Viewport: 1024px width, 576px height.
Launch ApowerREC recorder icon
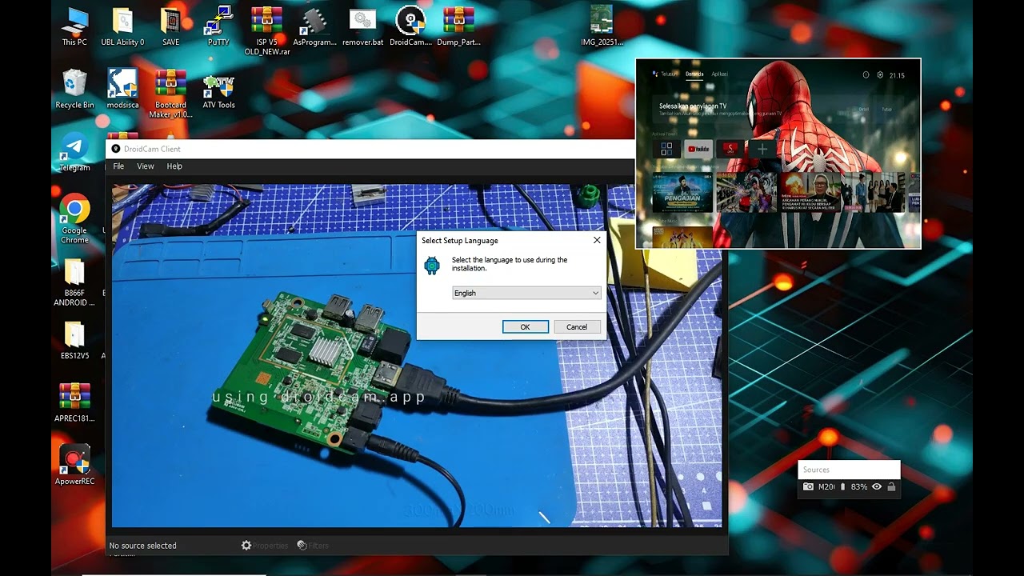74,466
